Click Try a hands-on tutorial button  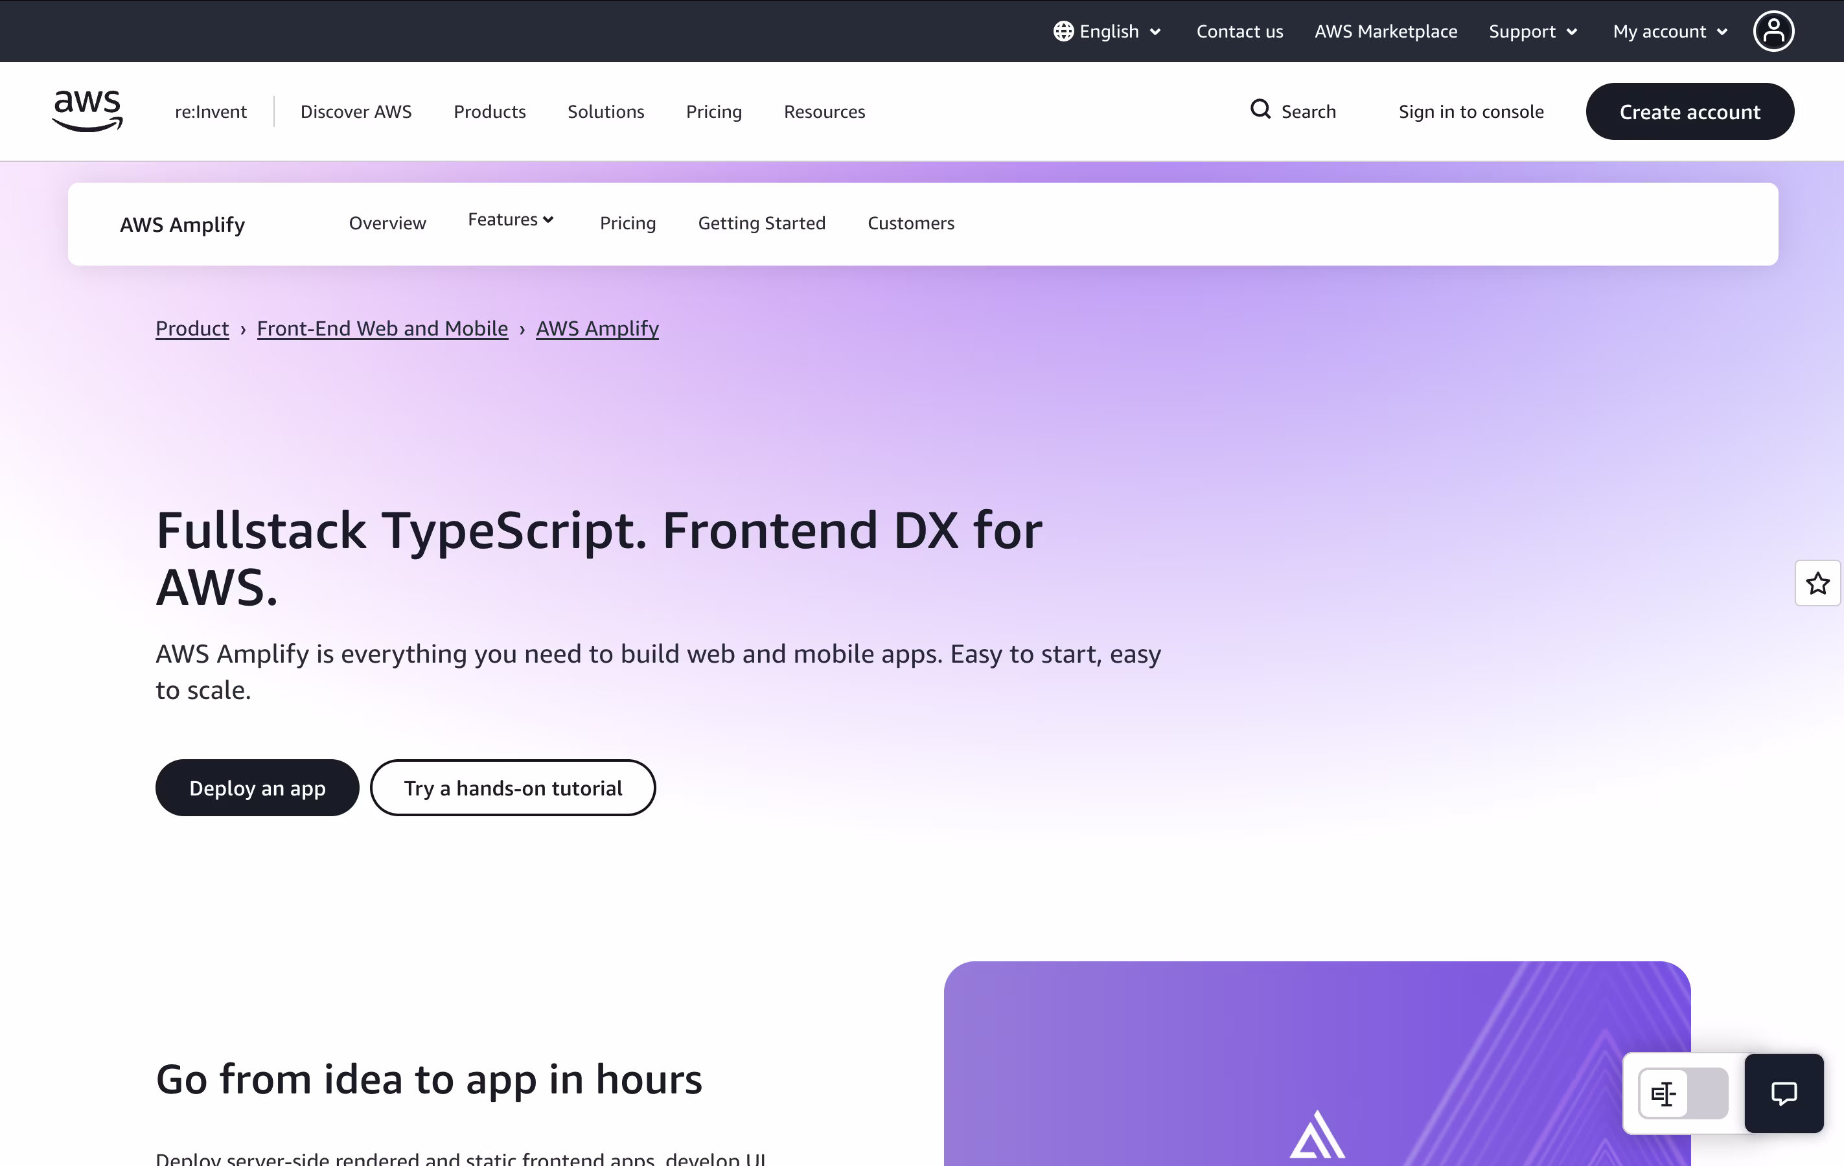click(x=513, y=788)
